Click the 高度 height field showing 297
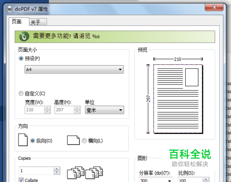 tap(64, 110)
